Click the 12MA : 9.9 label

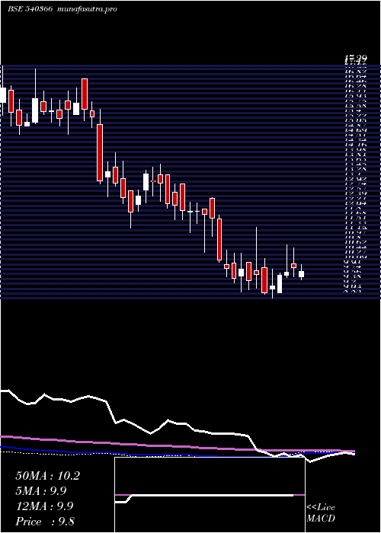click(x=44, y=506)
